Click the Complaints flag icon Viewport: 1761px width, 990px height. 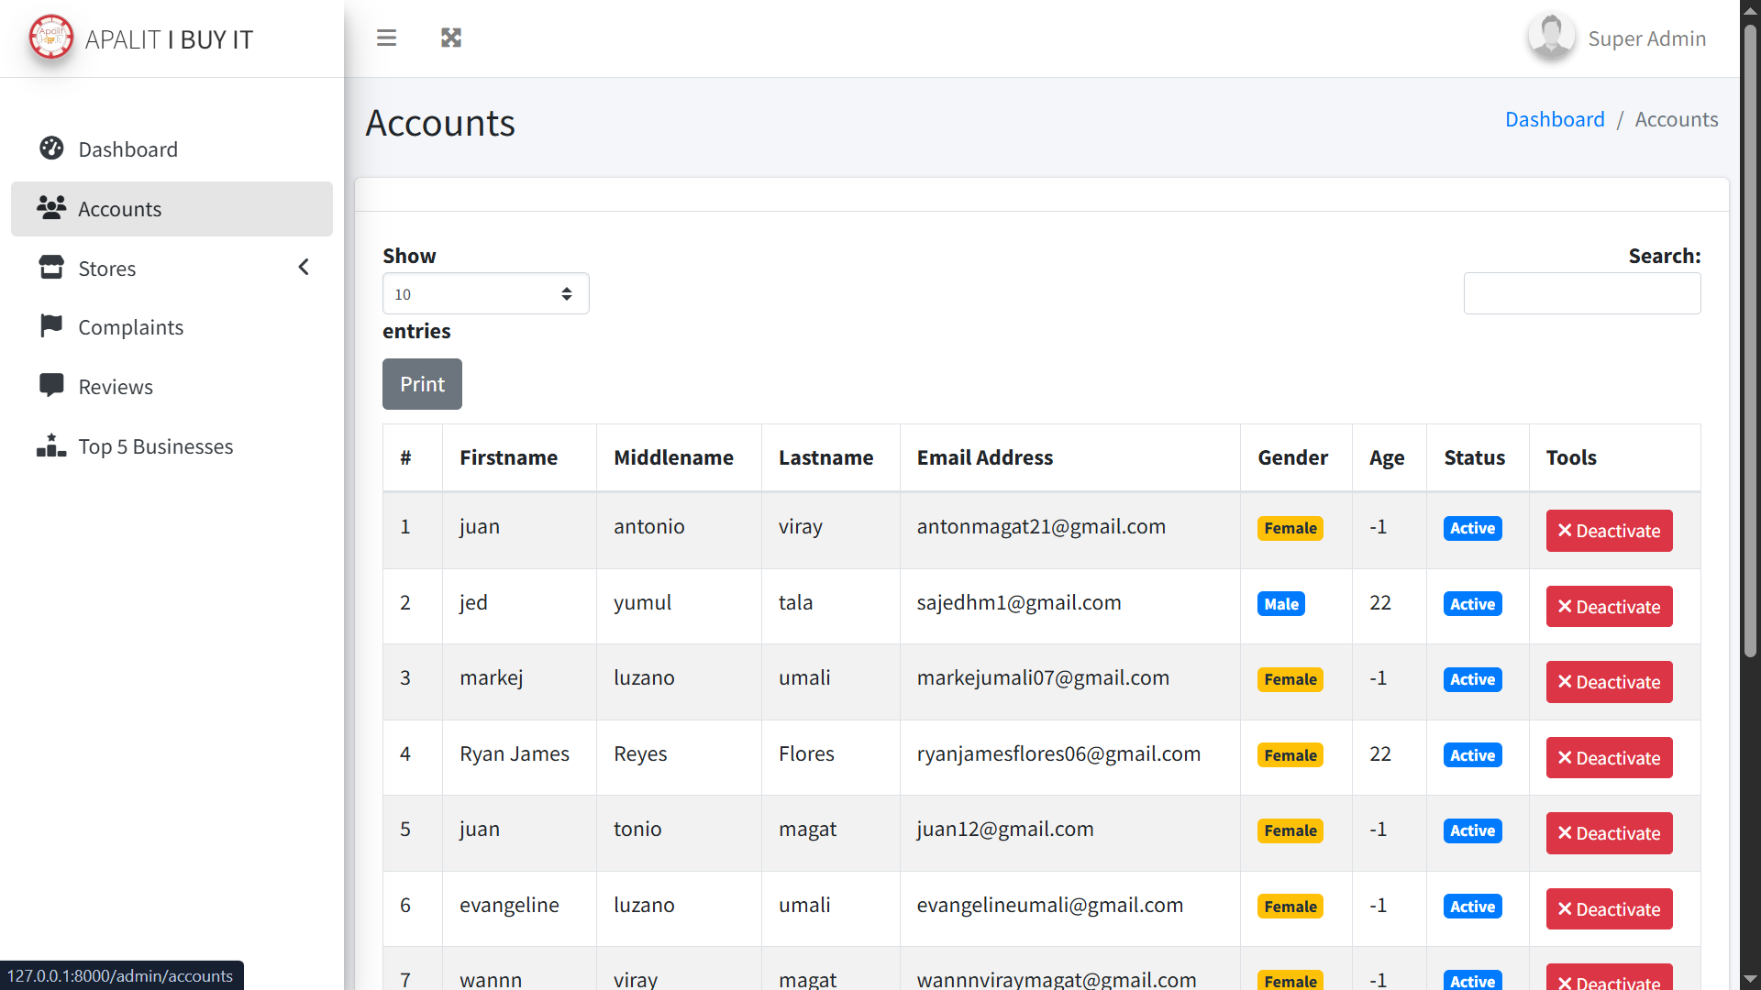click(x=51, y=326)
